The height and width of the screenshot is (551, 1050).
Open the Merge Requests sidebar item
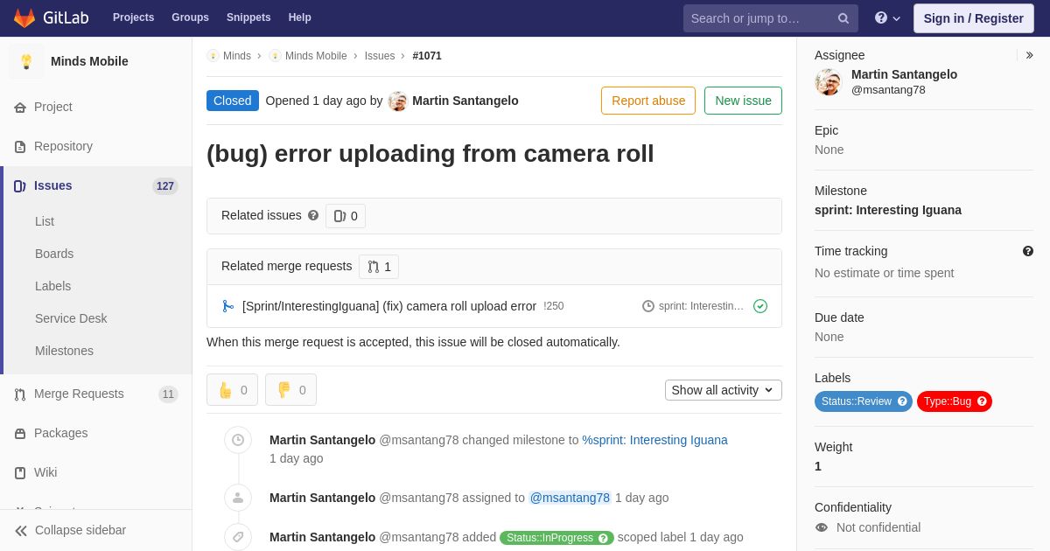coord(79,394)
